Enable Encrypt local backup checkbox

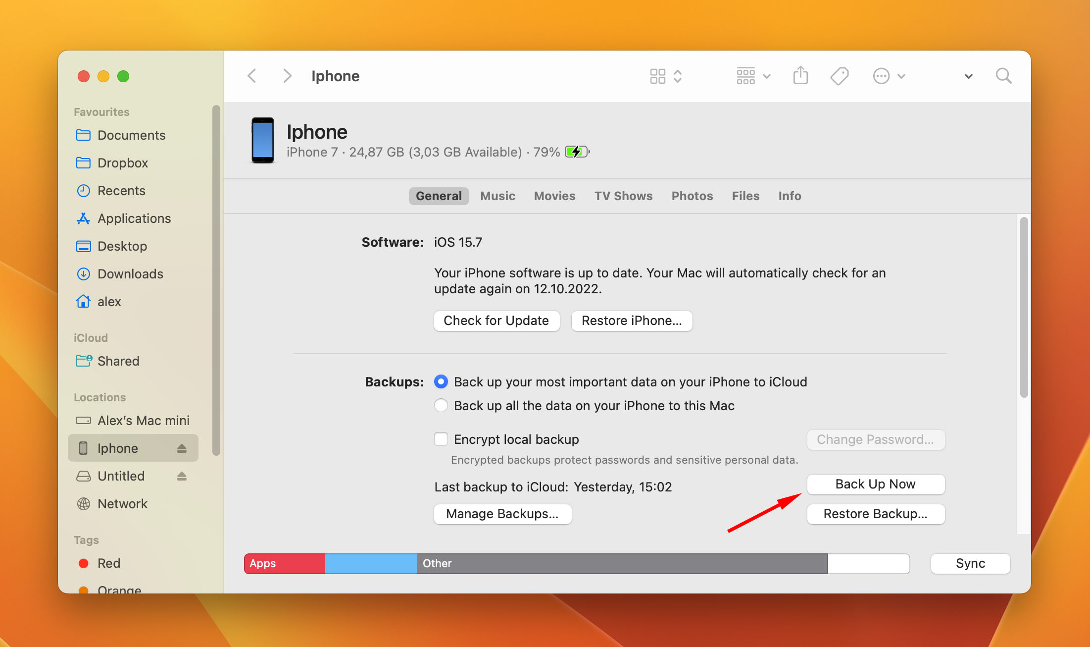[x=441, y=439]
